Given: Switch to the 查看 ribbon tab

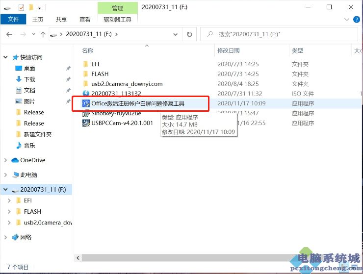Looking at the screenshot, I should pos(85,20).
